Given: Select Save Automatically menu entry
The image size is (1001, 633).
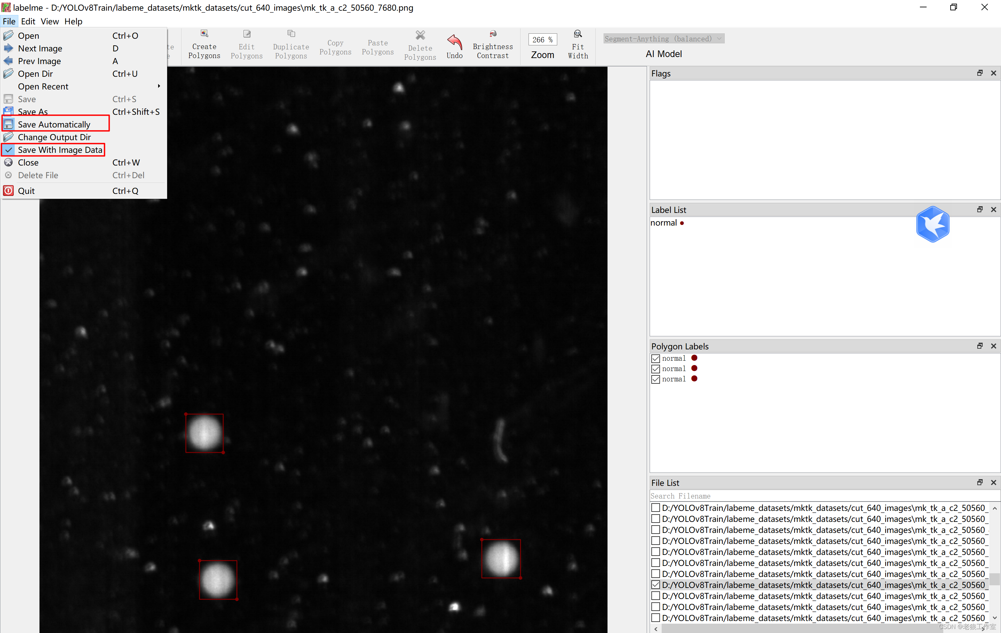Looking at the screenshot, I should 54,124.
